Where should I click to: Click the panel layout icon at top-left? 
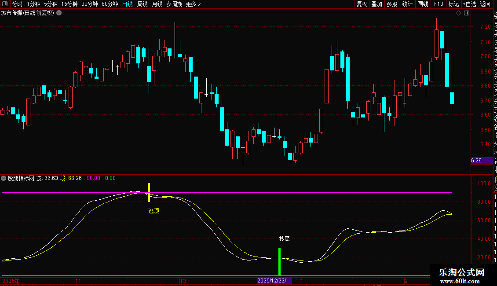click(5, 4)
